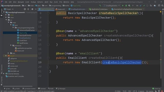Start debugging with the Debug icon

point(126,6)
